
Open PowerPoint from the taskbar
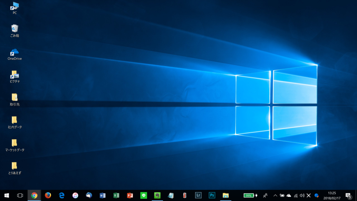pos(130,195)
